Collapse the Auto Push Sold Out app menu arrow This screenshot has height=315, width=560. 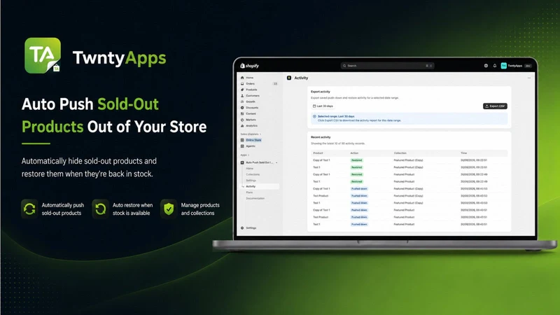pyautogui.click(x=276, y=162)
